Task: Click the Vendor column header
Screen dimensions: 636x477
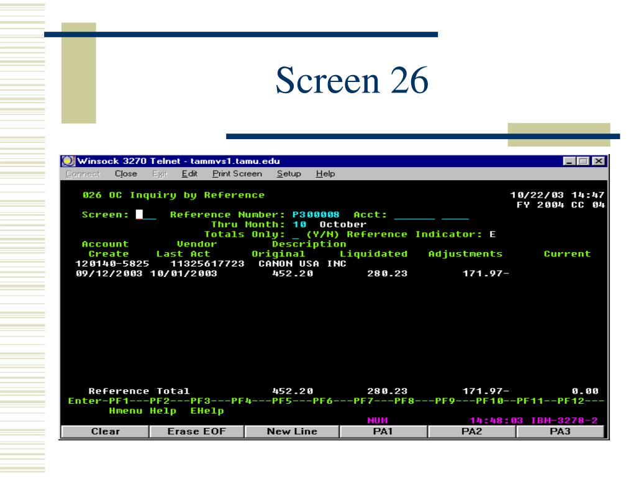Action: point(197,244)
